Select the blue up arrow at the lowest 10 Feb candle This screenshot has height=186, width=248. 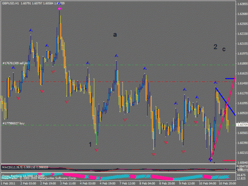click(x=210, y=159)
